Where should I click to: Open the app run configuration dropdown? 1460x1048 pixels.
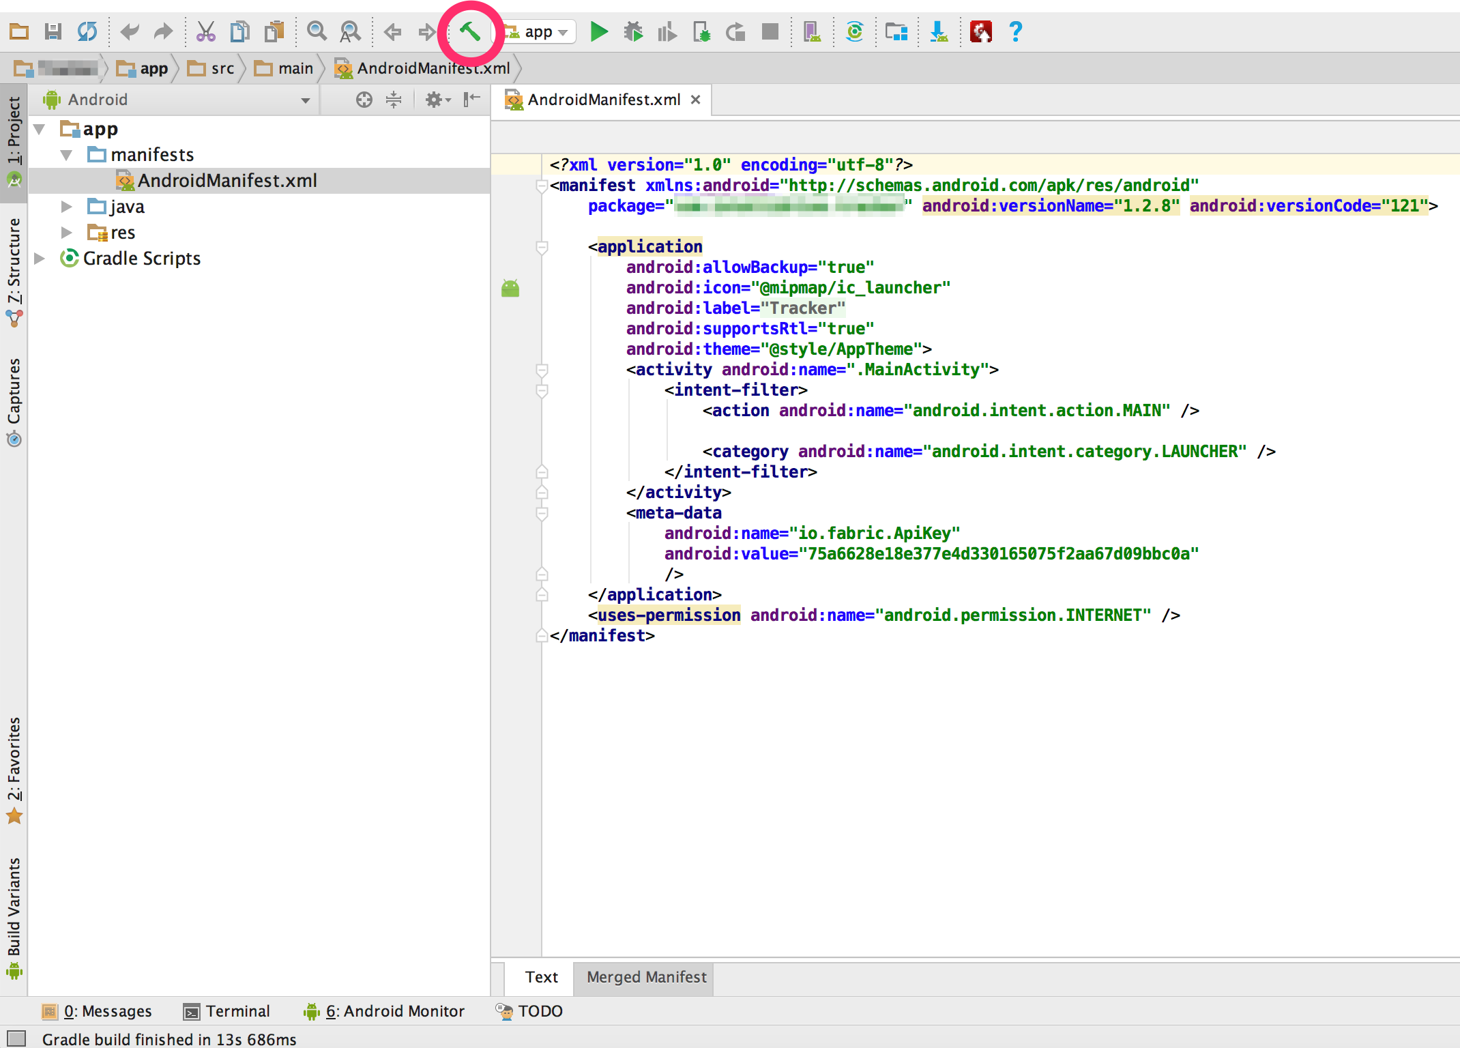pyautogui.click(x=544, y=32)
